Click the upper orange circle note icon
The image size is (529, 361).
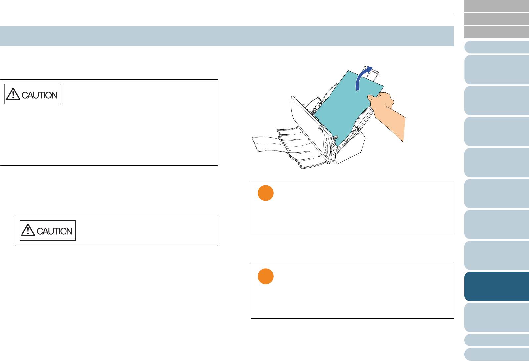265,193
